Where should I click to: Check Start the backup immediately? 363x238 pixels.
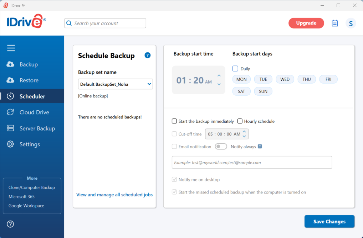[x=174, y=121]
